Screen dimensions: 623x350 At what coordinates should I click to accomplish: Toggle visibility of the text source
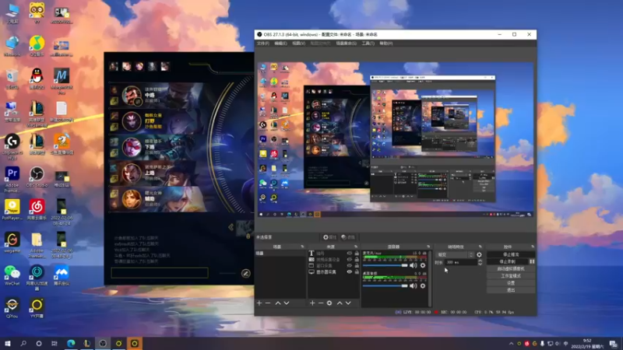coord(349,254)
